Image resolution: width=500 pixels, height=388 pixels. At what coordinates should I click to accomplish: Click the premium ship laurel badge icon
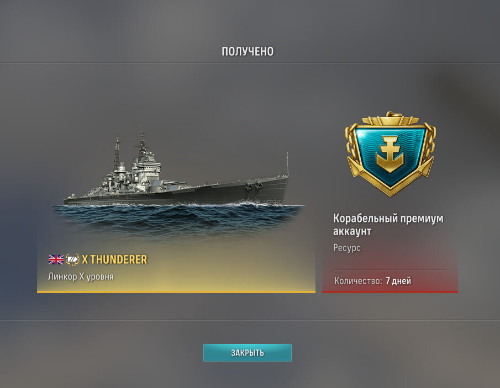[72, 259]
